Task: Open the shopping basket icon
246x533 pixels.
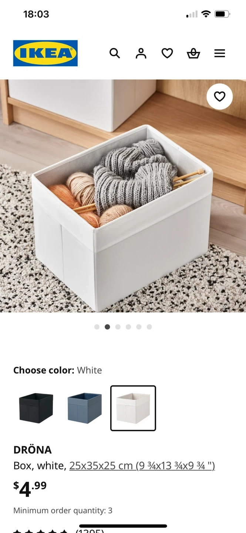Action: (x=193, y=53)
